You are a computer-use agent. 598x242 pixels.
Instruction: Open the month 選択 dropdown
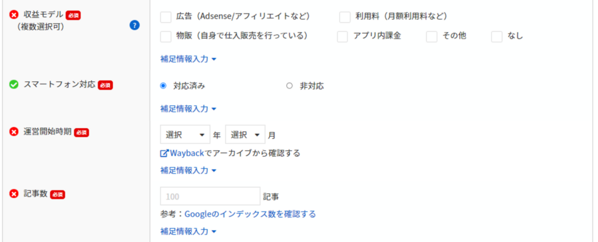point(245,135)
